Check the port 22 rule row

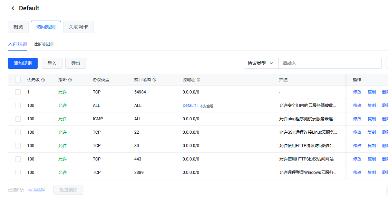(18, 132)
